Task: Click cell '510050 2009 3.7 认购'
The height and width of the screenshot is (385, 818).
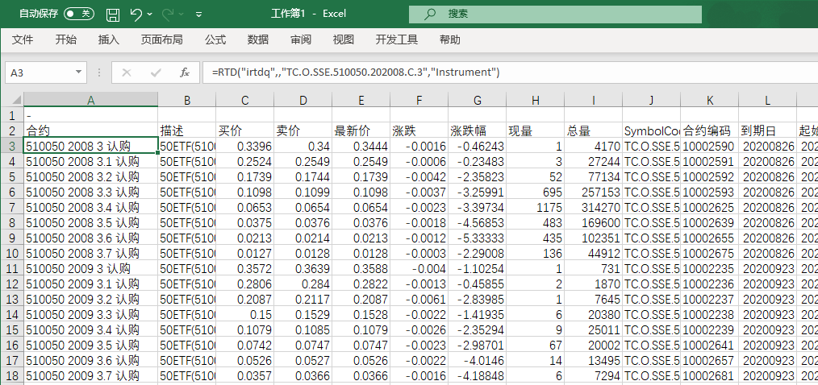Action: [x=91, y=377]
